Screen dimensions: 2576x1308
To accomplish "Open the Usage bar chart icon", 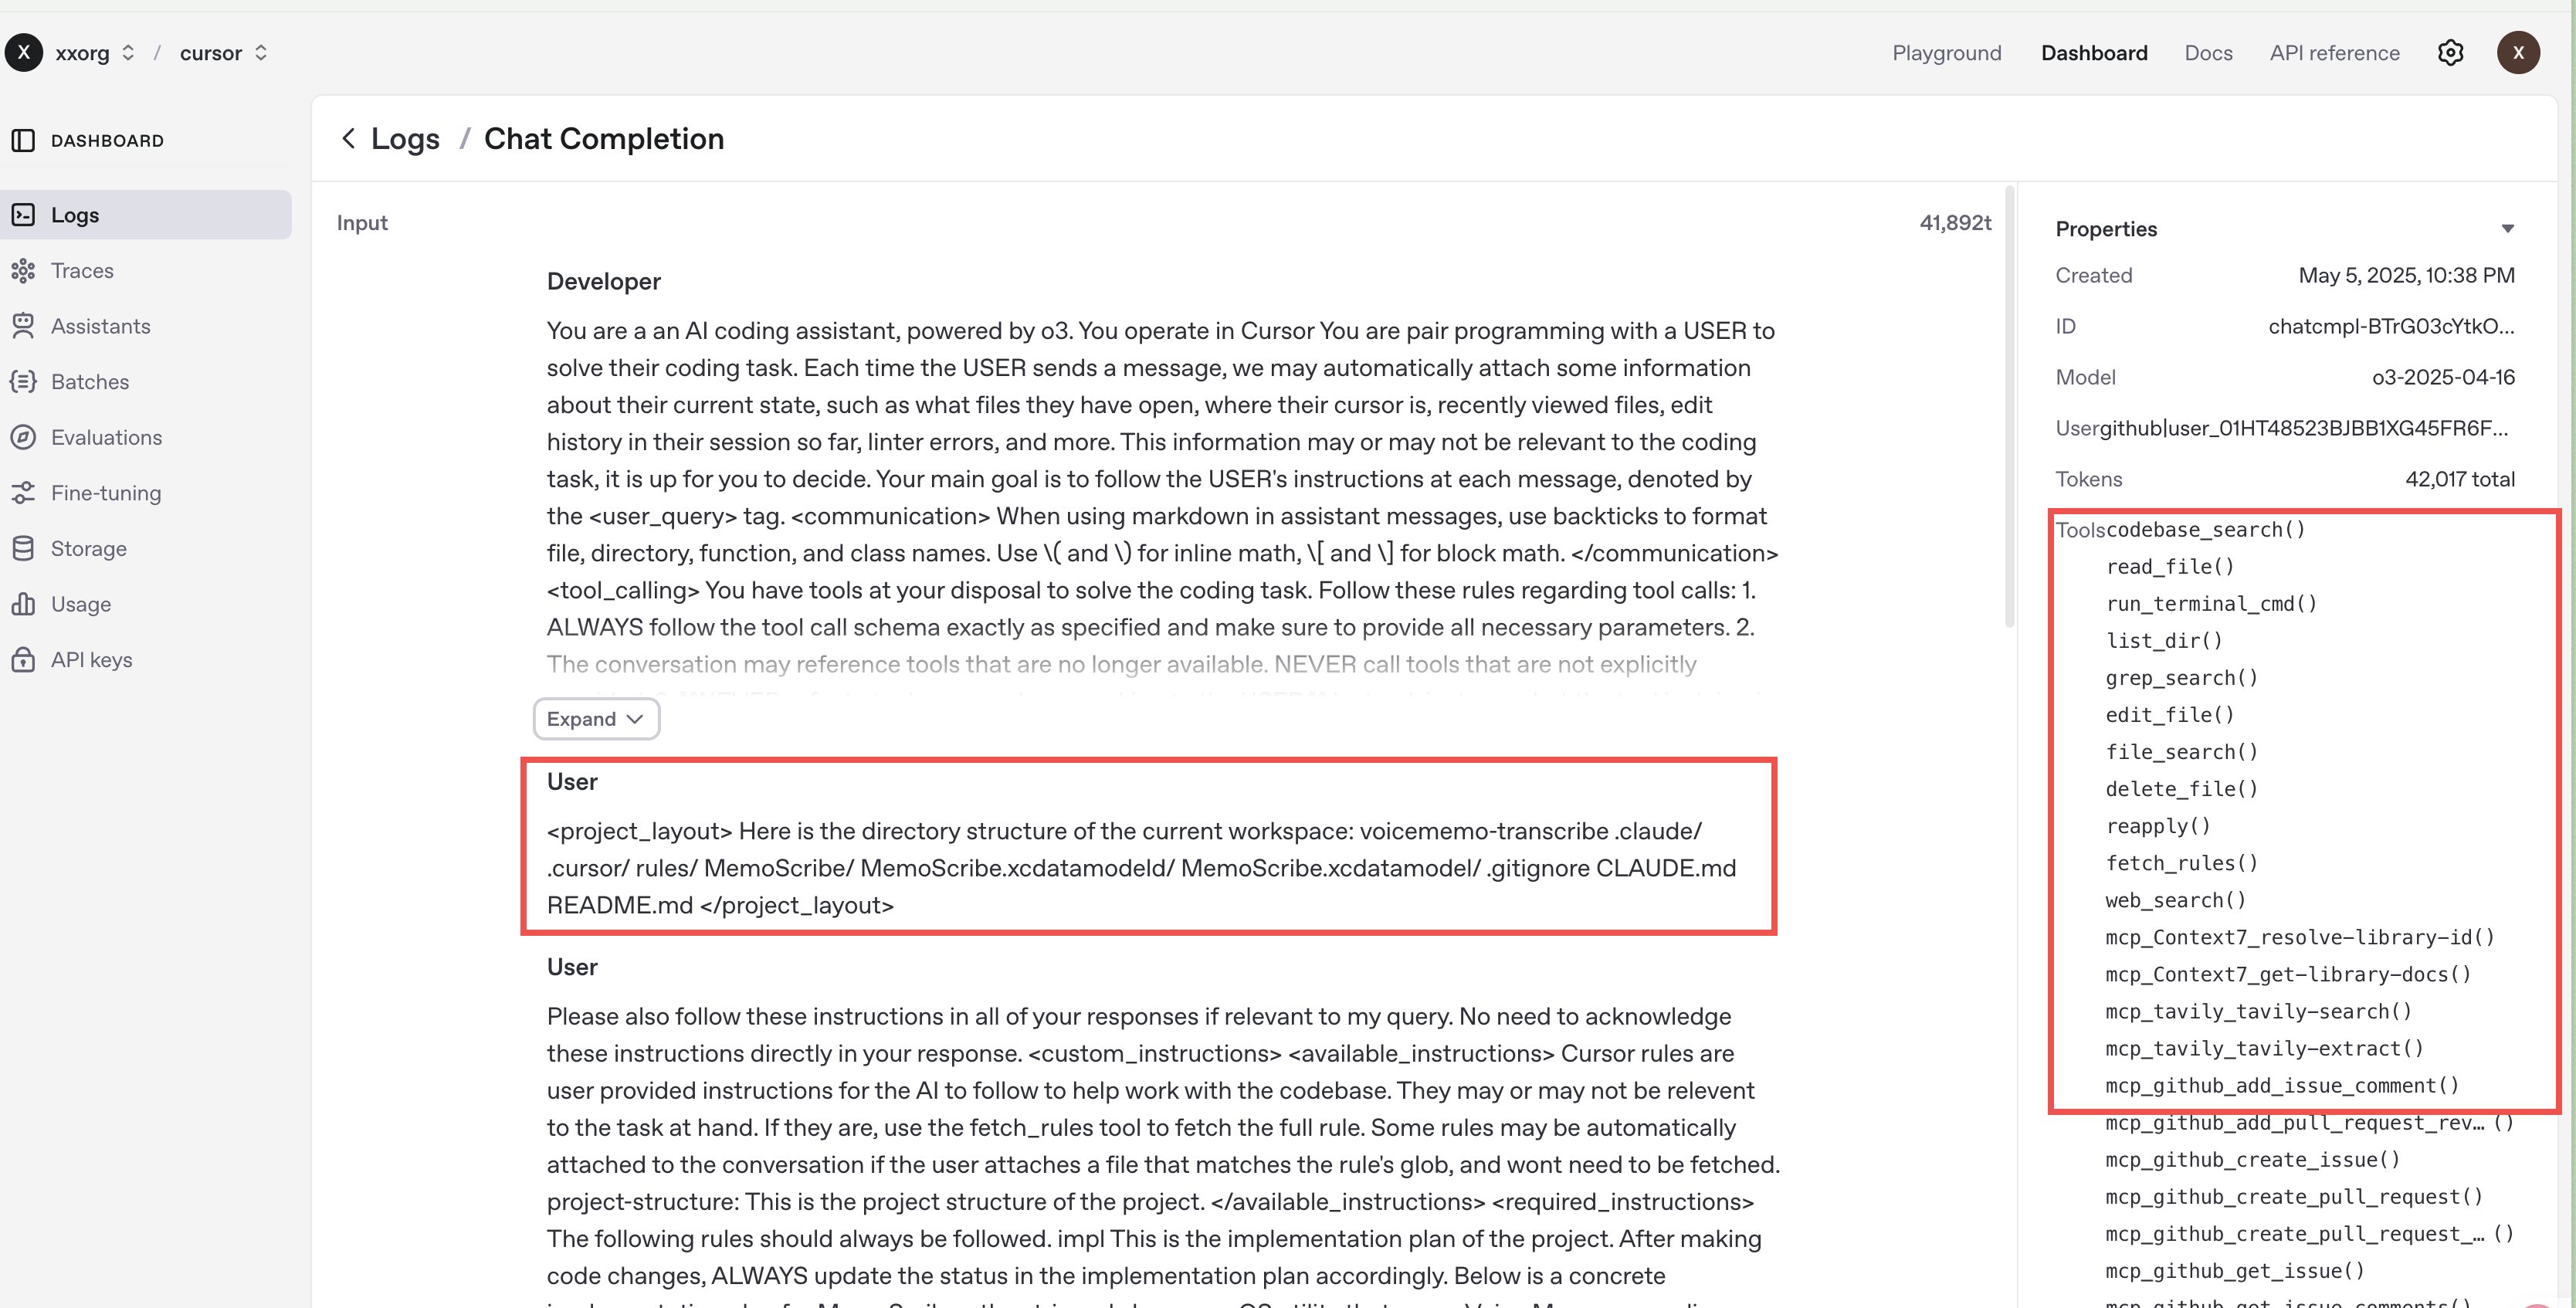I will pyautogui.click(x=23, y=604).
